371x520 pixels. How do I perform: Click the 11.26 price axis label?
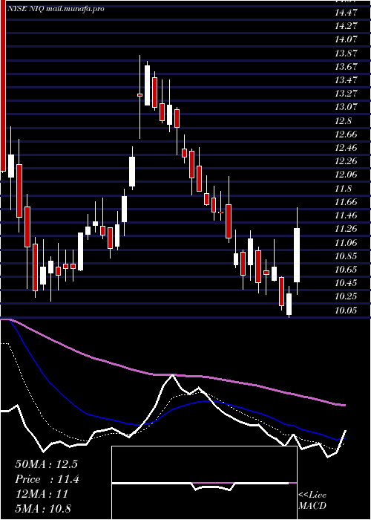tap(346, 229)
